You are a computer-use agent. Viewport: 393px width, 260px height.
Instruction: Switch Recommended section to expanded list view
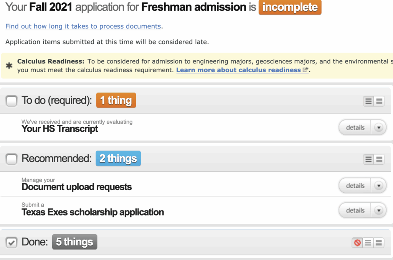pyautogui.click(x=379, y=159)
